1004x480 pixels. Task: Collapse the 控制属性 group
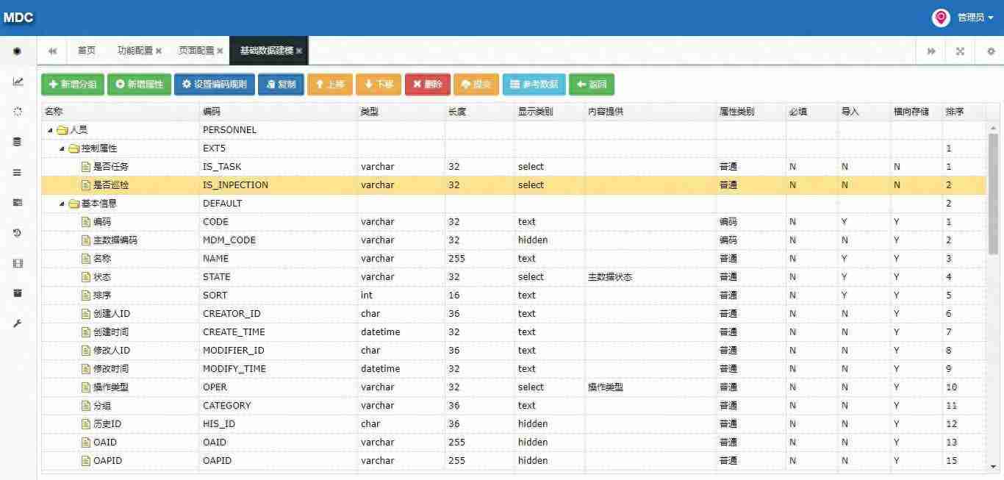click(62, 148)
